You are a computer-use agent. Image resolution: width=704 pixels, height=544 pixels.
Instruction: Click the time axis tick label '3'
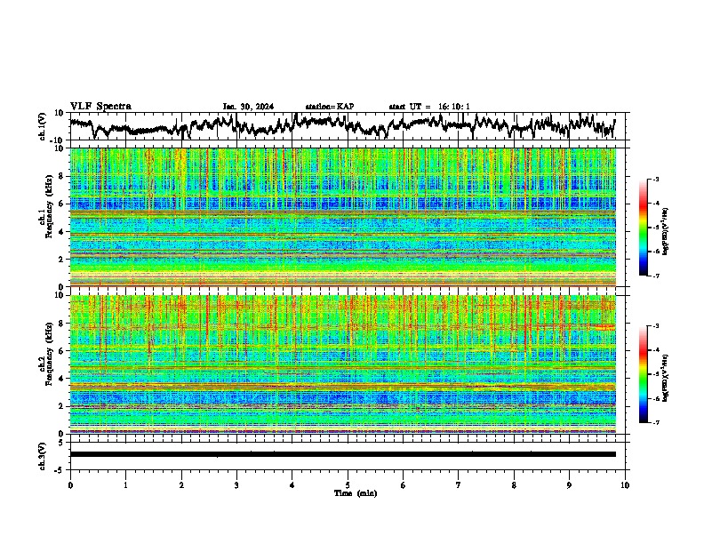[236, 485]
